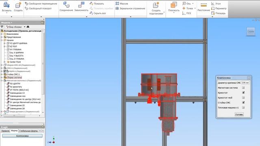Select Совмещение оси constraint
Image resolution: width=260 pixels, height=146 pixels.
point(16,96)
